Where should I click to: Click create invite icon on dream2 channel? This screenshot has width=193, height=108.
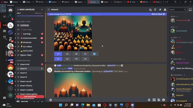point(42,69)
